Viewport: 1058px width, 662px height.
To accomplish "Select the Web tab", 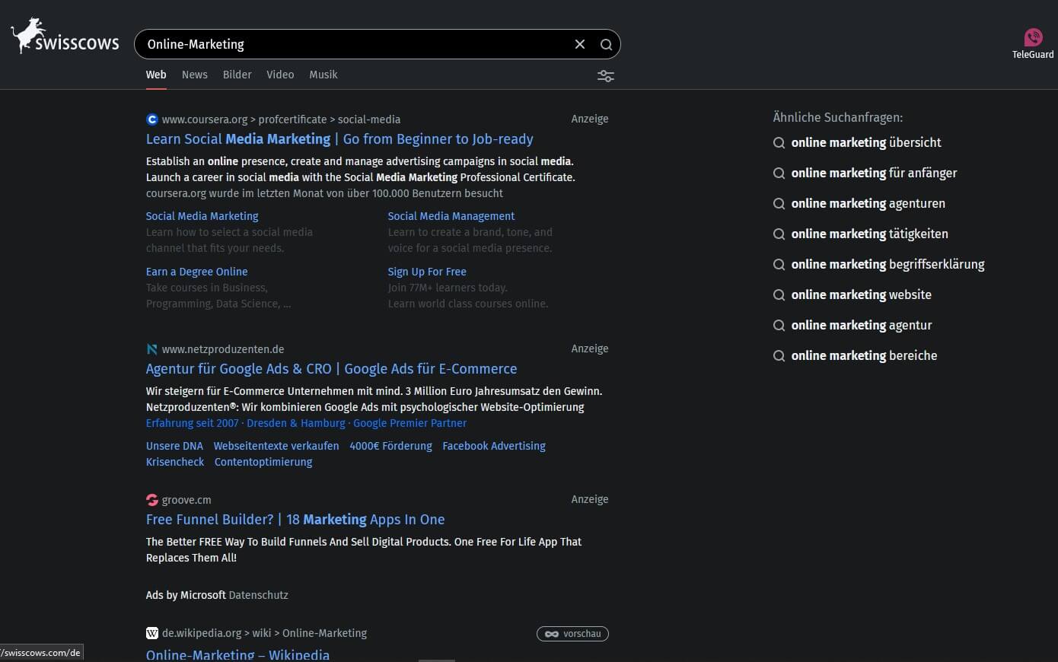I will point(156,75).
